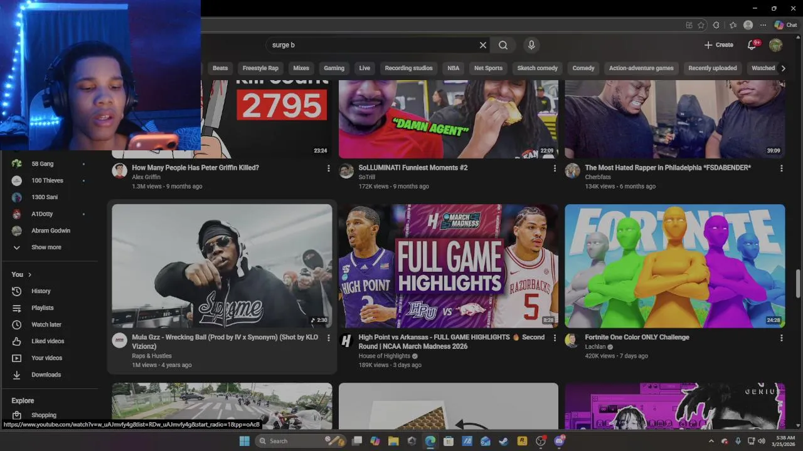Open Fortnite One Color ONLY Challenge title
This screenshot has height=451, width=803.
(637, 337)
